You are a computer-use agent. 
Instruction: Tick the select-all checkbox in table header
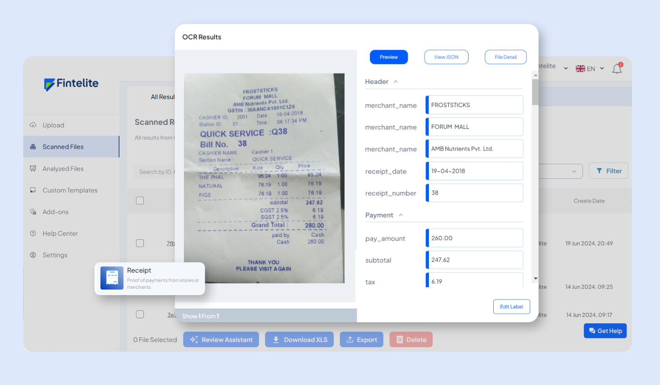[x=140, y=201]
